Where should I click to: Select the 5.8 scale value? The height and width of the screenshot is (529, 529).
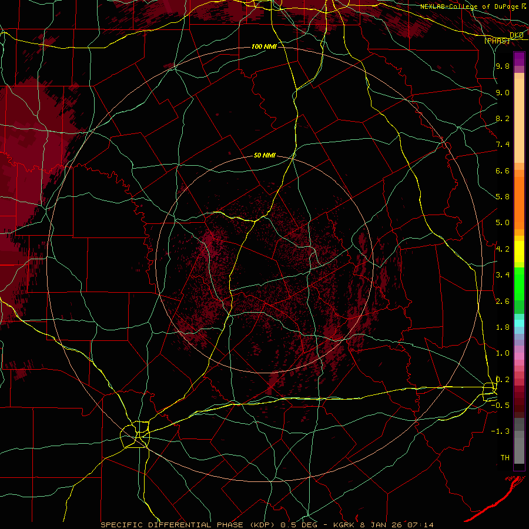point(503,197)
